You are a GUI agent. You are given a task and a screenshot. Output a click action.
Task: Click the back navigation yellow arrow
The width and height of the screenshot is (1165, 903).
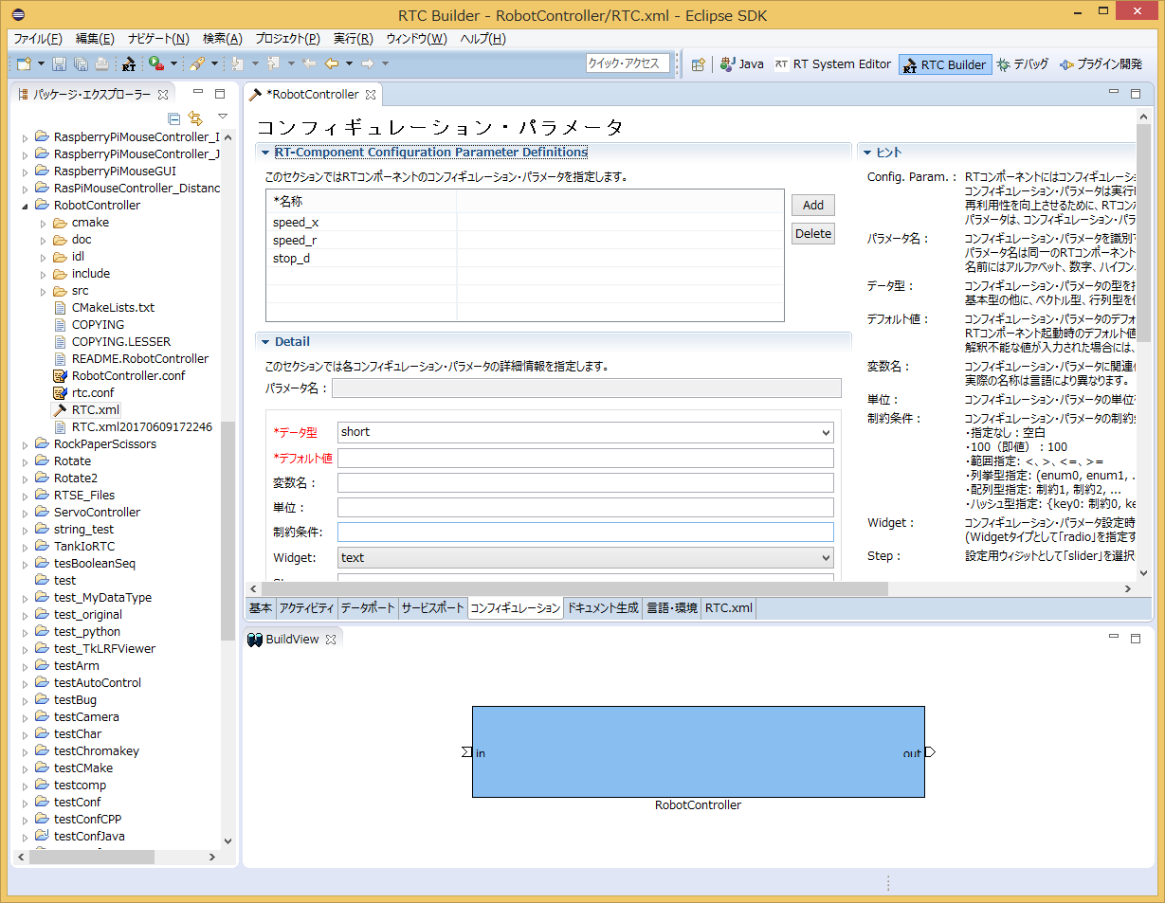[332, 63]
